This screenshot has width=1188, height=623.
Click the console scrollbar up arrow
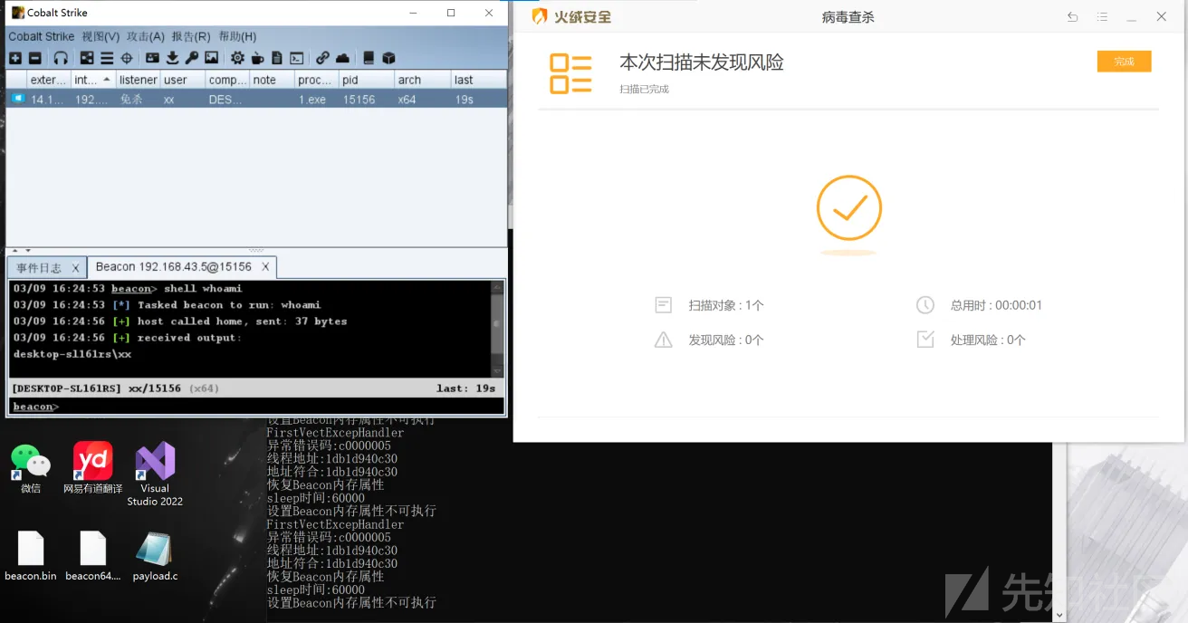[x=496, y=289]
